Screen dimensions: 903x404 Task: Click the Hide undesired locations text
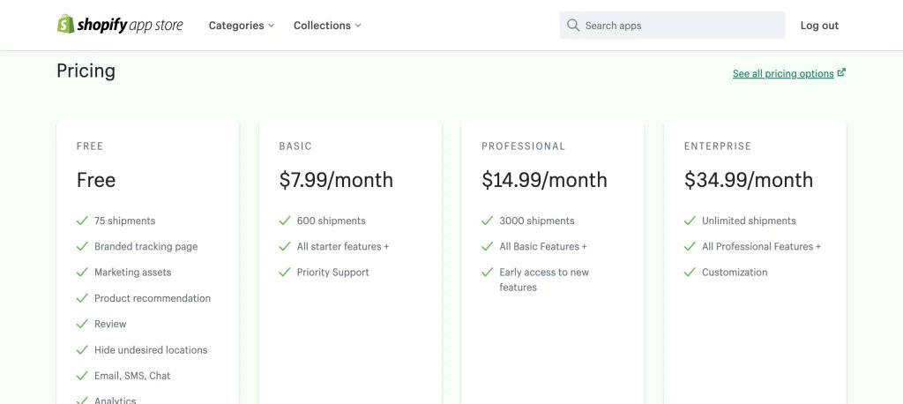click(151, 350)
